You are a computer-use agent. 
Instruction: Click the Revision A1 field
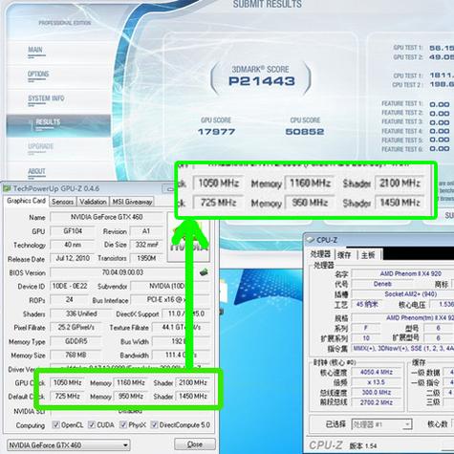146,231
